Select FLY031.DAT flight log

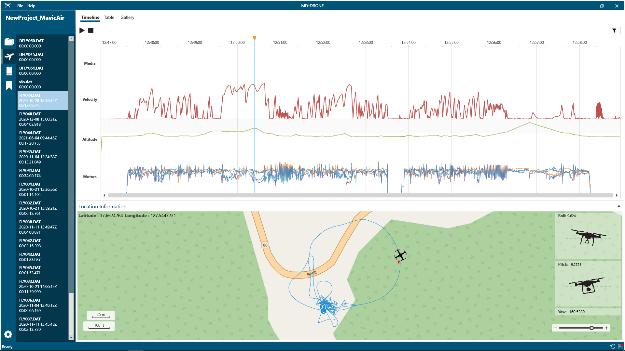pos(43,189)
